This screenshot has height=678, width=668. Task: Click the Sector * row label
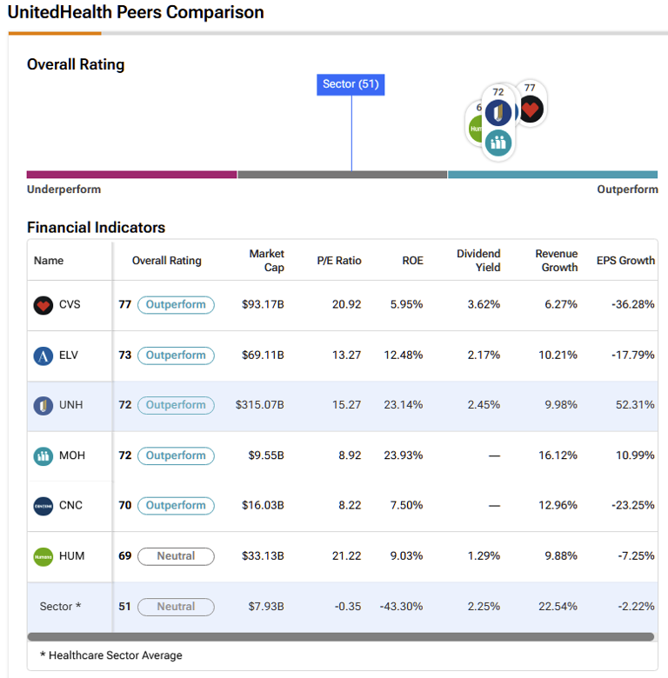tap(60, 606)
